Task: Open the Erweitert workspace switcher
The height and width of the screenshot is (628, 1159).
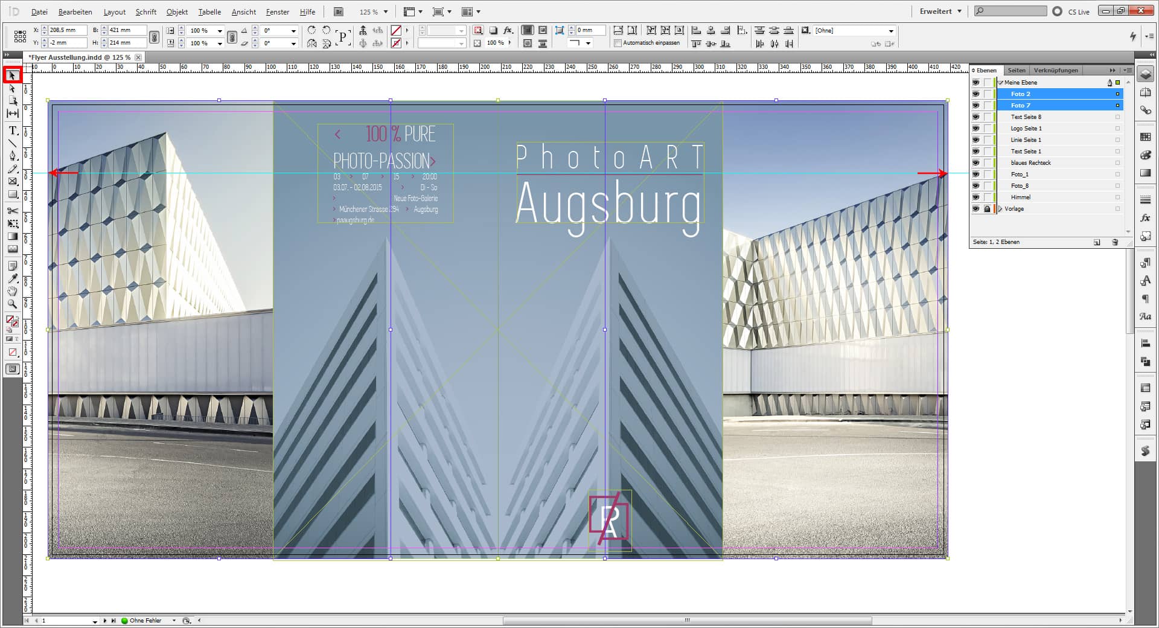Action: click(939, 10)
